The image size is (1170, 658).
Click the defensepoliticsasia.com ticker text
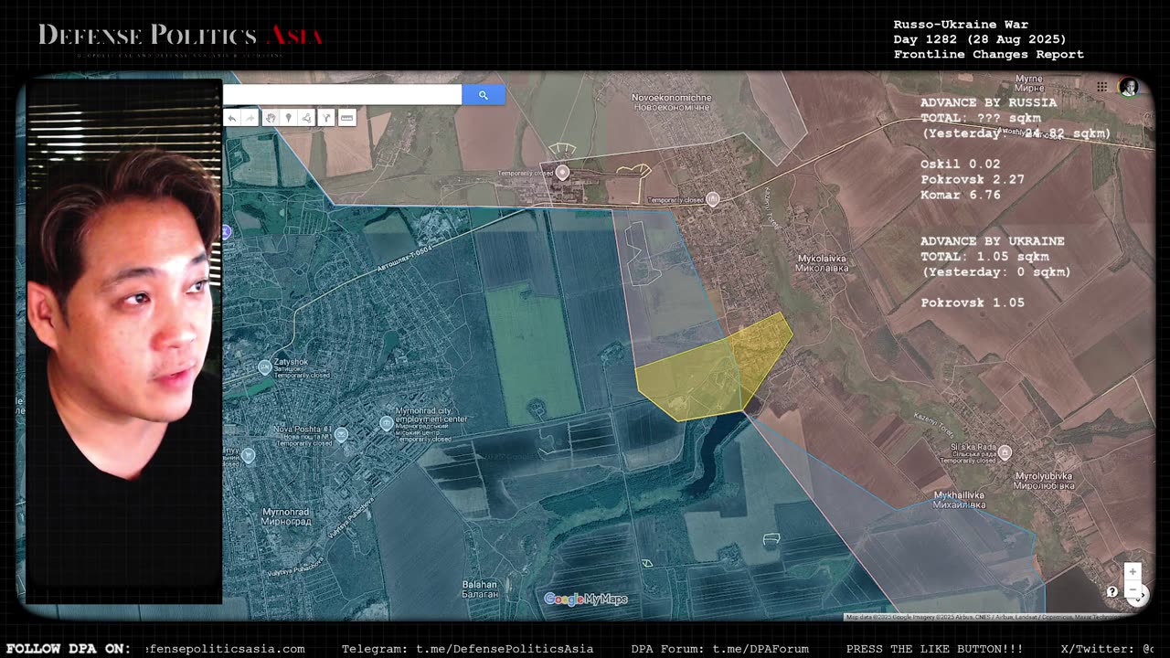226,649
